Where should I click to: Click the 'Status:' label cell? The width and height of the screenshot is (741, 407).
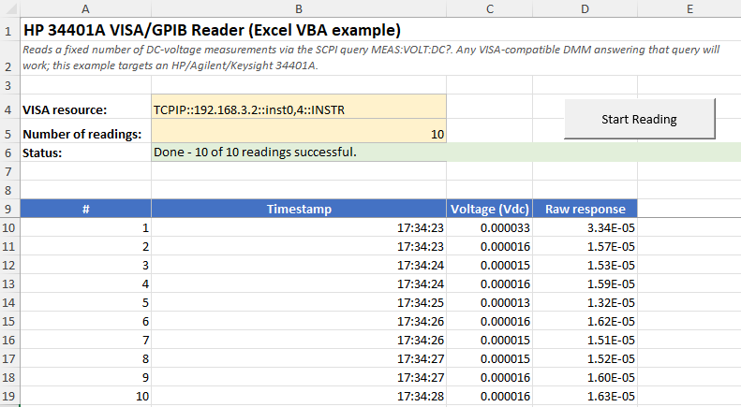85,152
